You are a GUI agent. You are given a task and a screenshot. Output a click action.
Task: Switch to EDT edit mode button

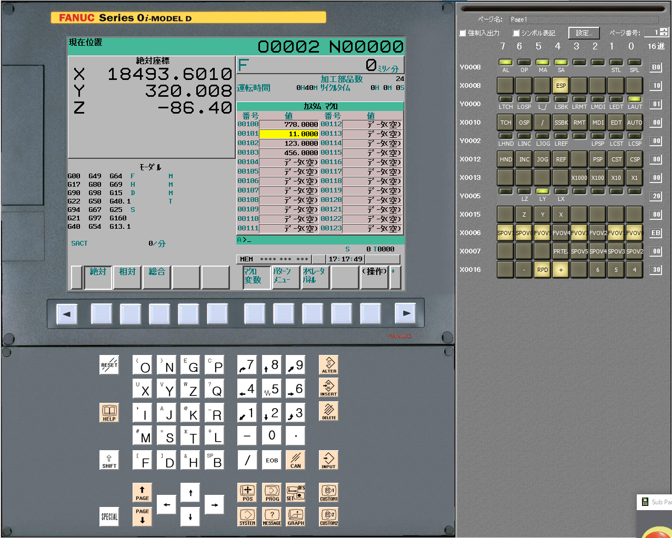tap(616, 123)
